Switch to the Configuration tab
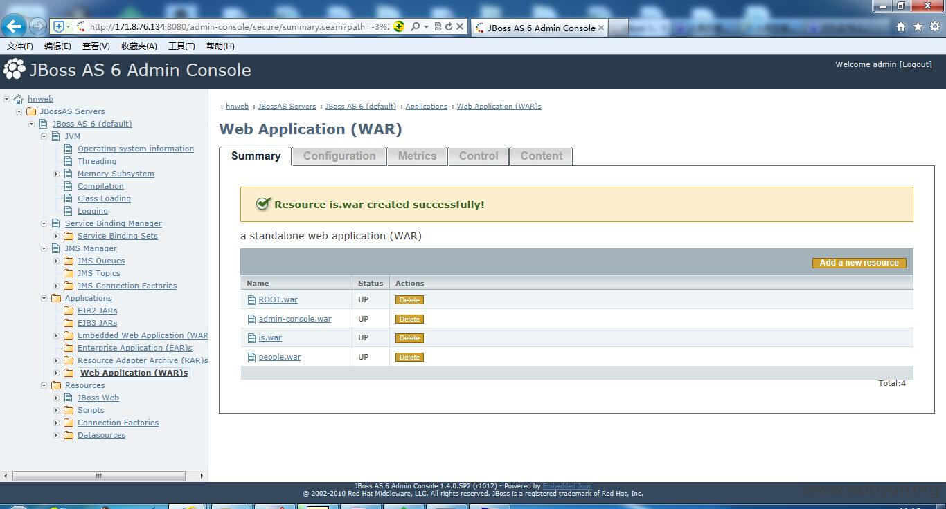The image size is (946, 509). (339, 156)
